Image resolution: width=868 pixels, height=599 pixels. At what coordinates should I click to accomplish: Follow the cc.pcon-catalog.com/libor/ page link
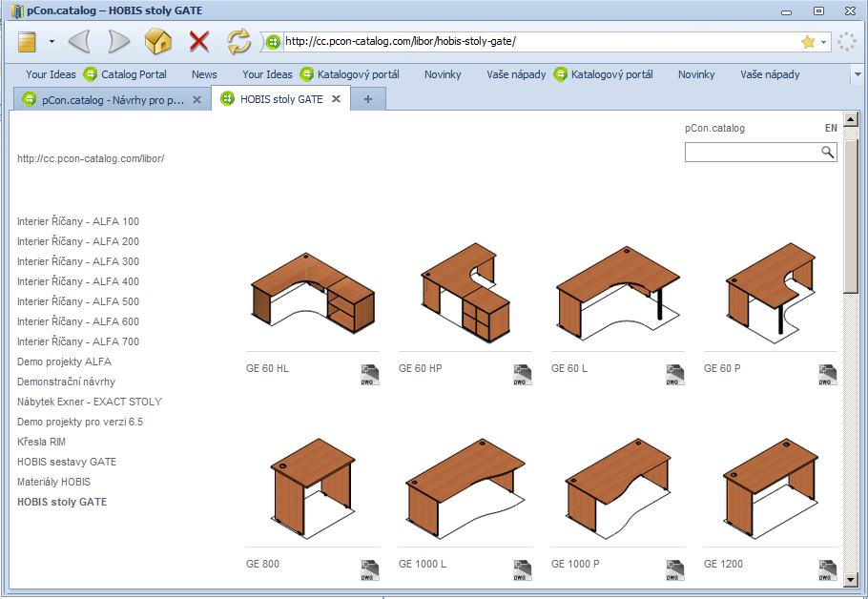pos(91,159)
